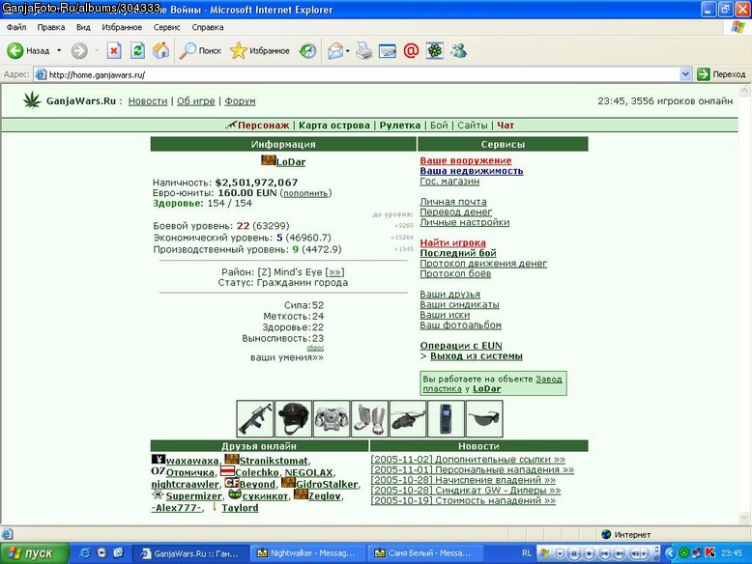
Task: Click the Stop loading toolbar icon
Action: point(114,50)
